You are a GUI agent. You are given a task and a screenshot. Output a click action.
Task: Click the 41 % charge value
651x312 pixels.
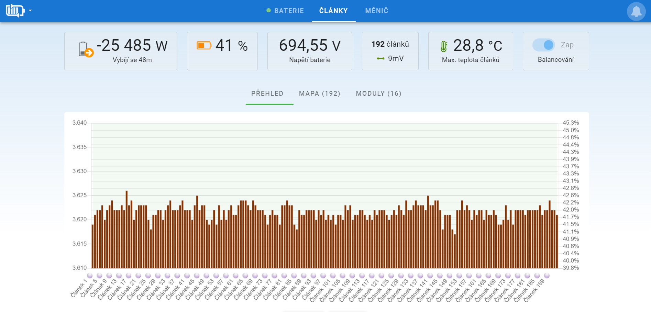(x=232, y=45)
